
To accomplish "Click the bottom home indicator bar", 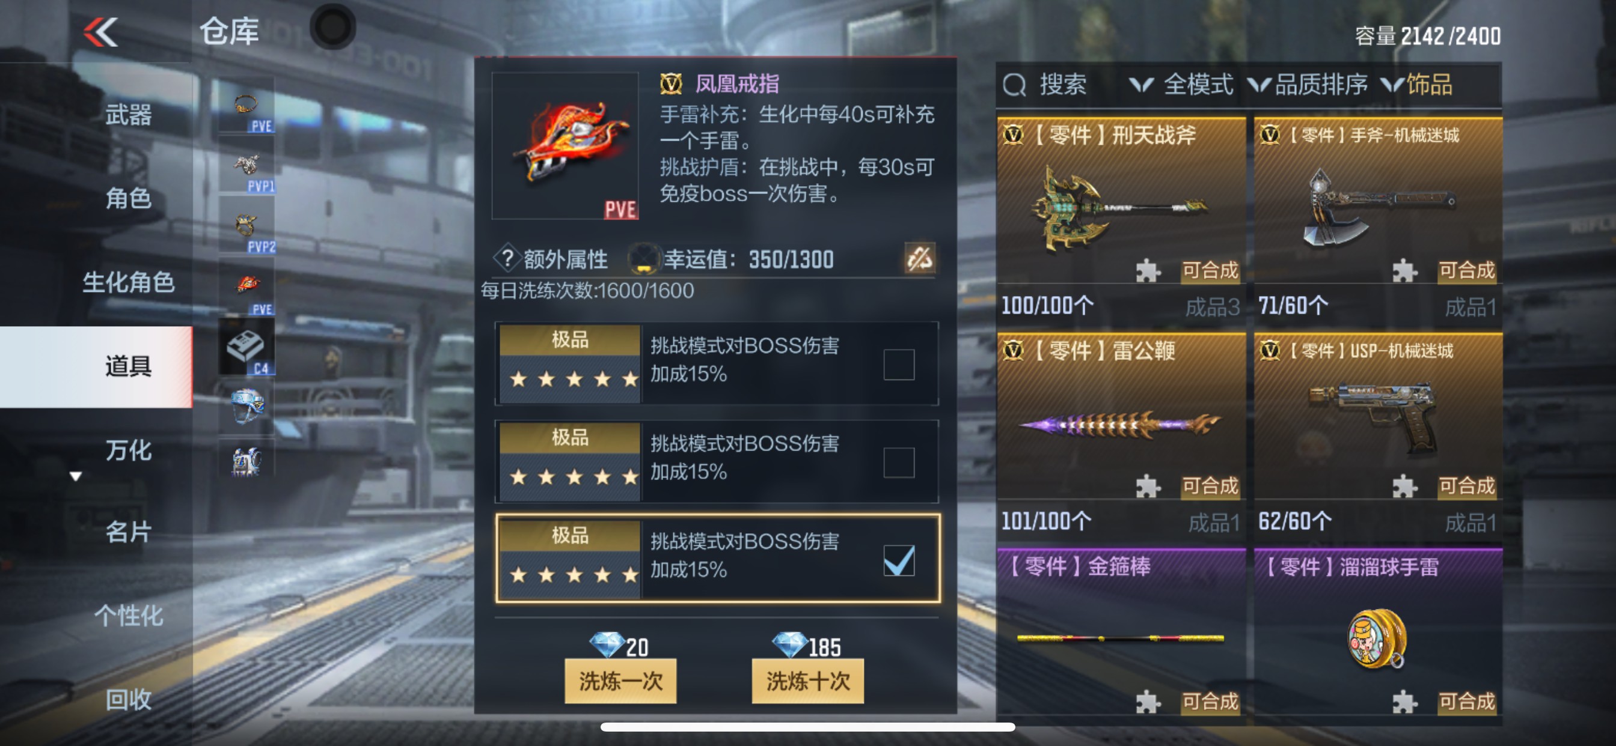I will pos(807,727).
